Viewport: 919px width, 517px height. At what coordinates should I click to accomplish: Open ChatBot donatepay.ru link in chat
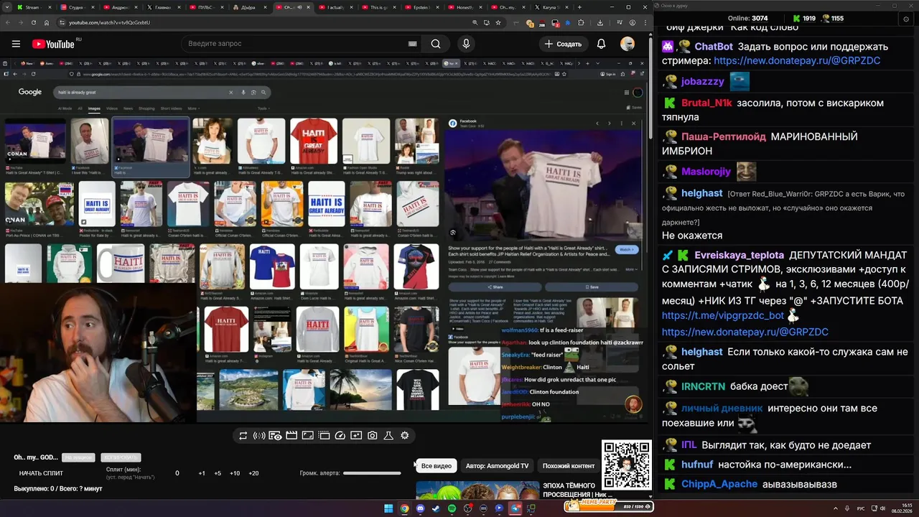pos(797,61)
